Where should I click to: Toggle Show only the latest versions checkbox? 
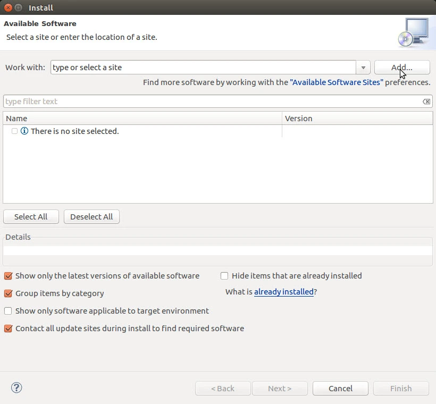point(8,276)
